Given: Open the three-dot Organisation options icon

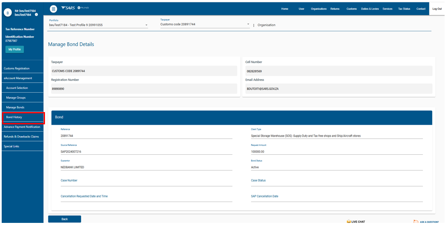Looking at the screenshot, I should (x=254, y=25).
